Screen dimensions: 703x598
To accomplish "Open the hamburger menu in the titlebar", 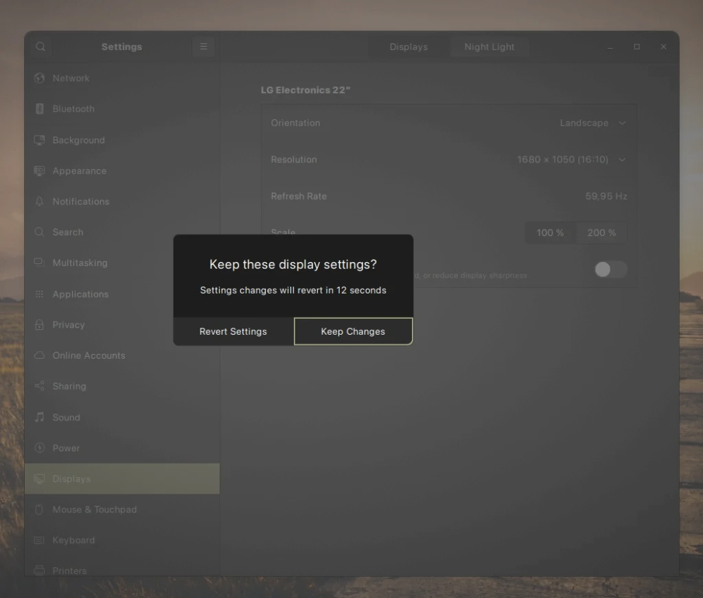I will pos(203,47).
